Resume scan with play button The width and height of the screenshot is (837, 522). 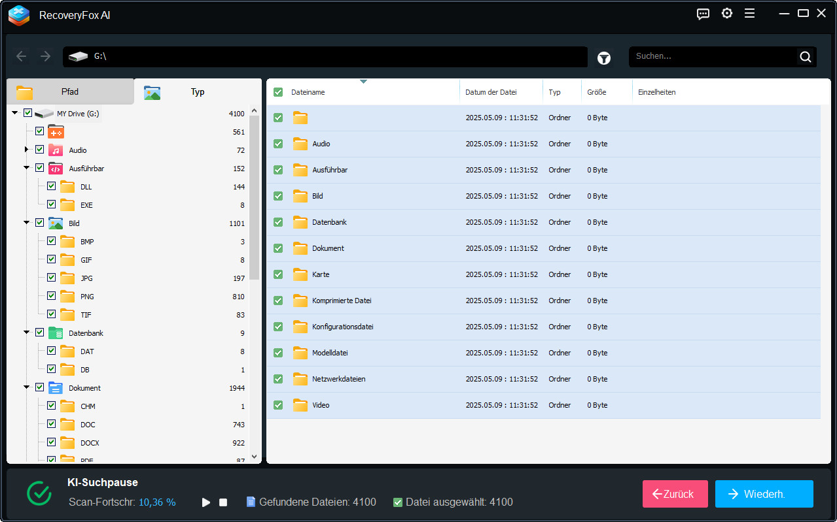(x=206, y=502)
